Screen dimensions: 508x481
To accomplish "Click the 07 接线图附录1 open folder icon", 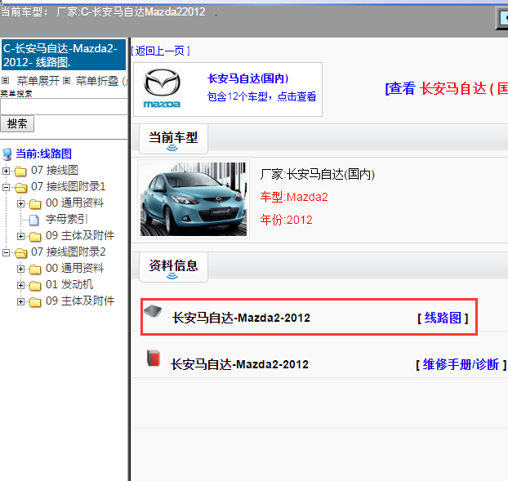I will pos(21,187).
